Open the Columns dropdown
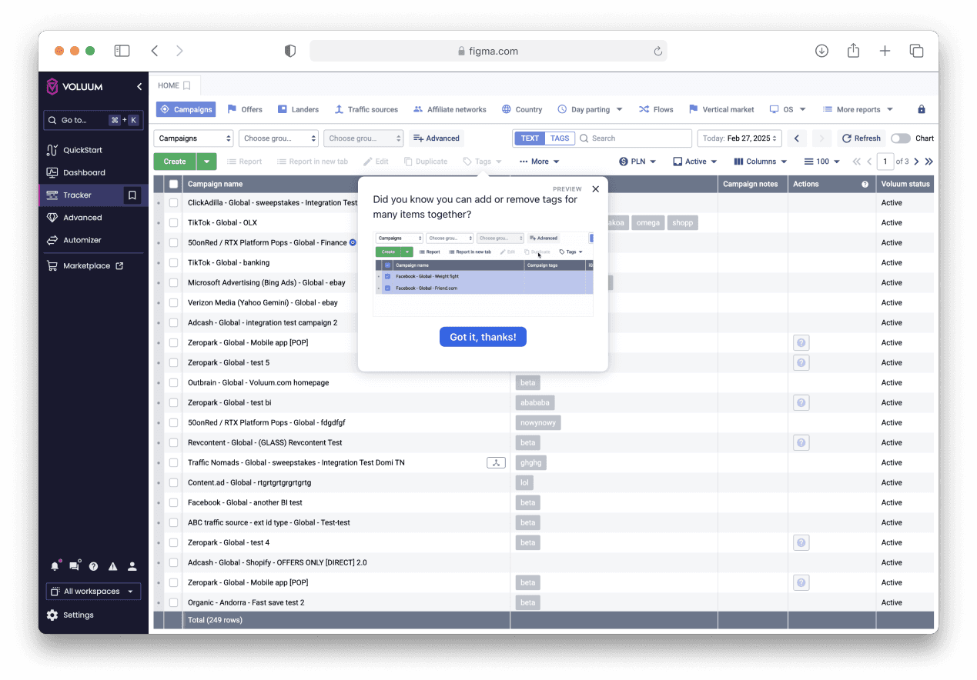 [x=761, y=162]
